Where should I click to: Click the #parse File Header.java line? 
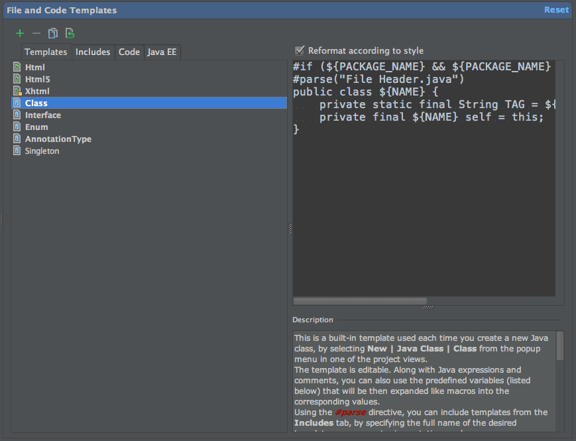(x=378, y=79)
